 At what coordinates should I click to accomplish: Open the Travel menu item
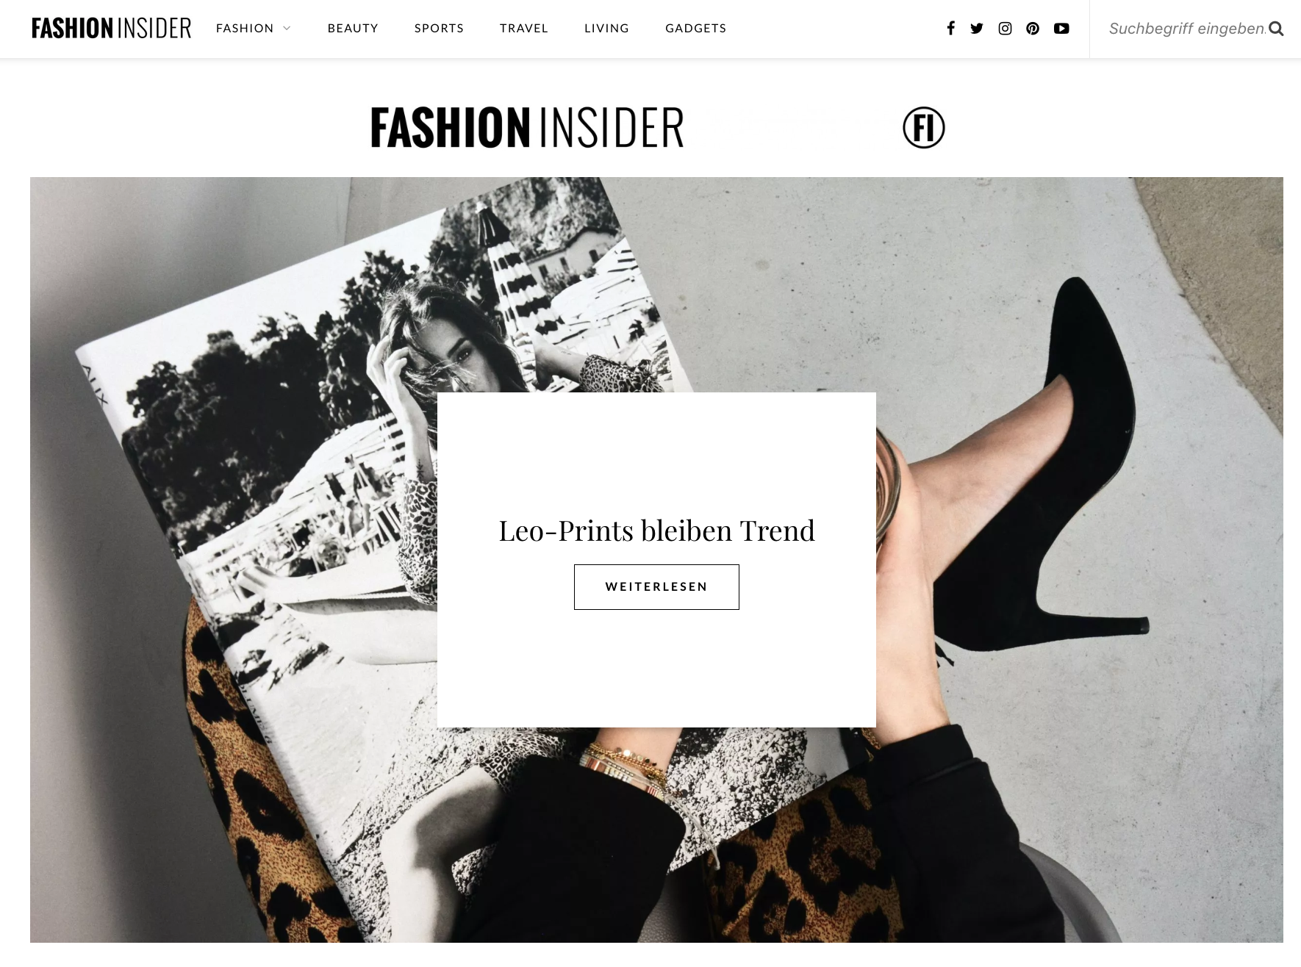[524, 28]
